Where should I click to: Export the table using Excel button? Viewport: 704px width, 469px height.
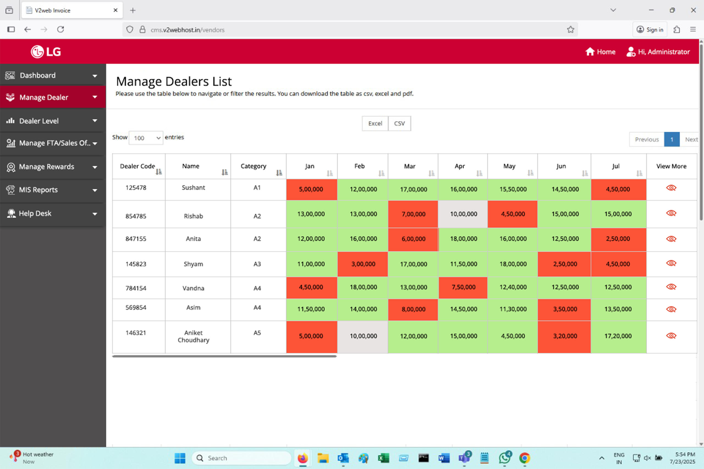click(x=375, y=123)
